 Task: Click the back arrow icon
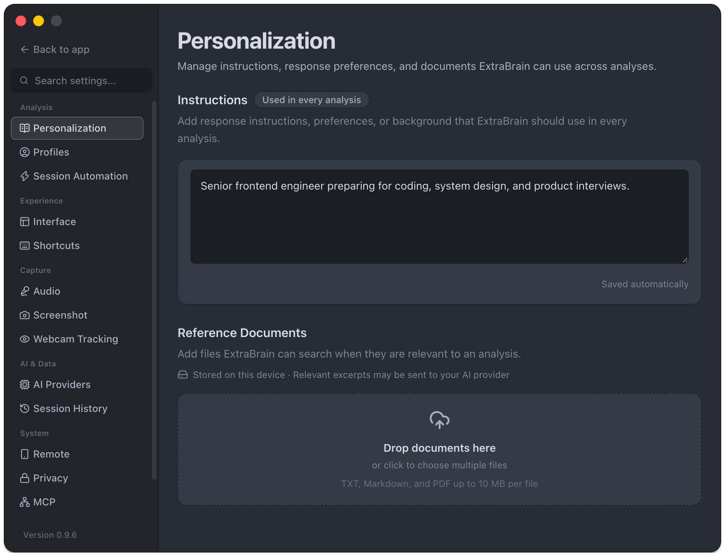24,49
